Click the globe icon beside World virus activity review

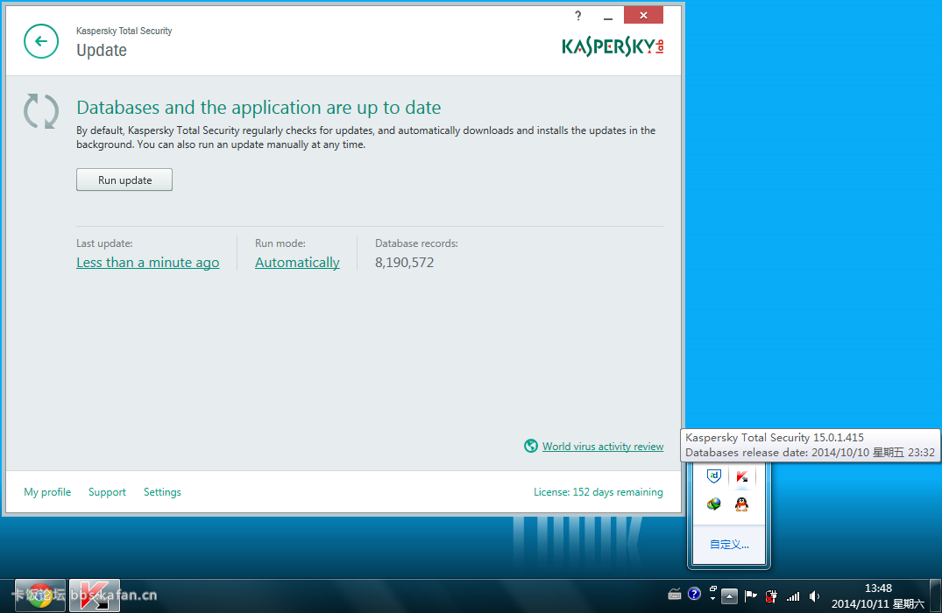coord(531,446)
